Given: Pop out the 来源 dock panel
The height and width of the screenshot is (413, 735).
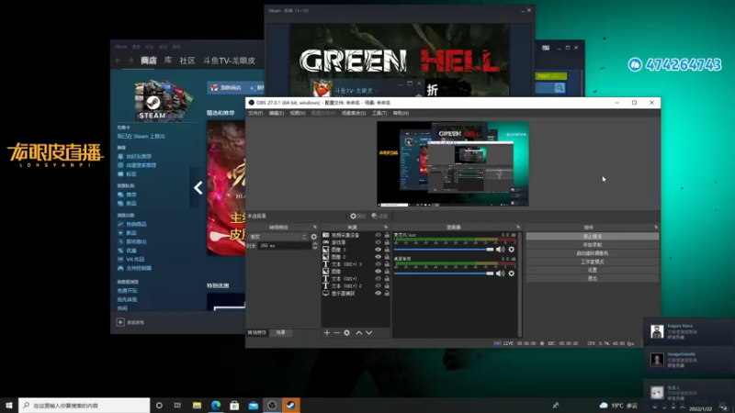Looking at the screenshot, I should 386,227.
